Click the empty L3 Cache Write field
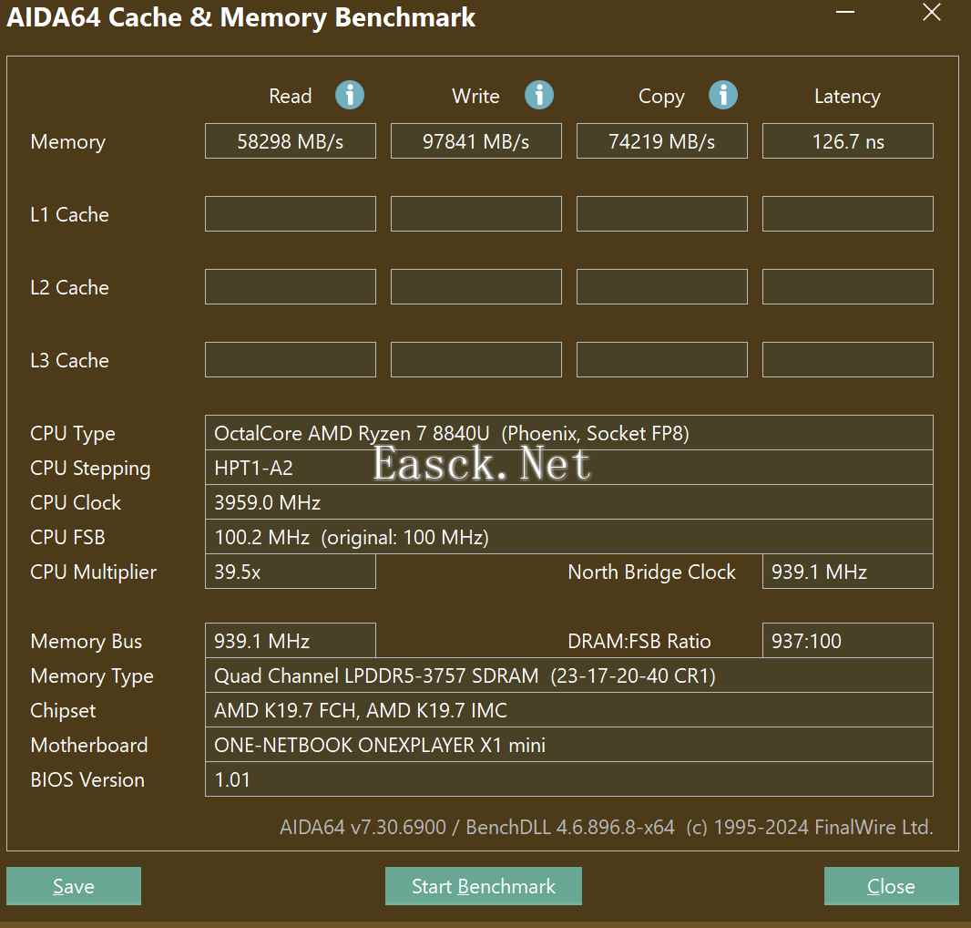The height and width of the screenshot is (928, 971). (476, 359)
